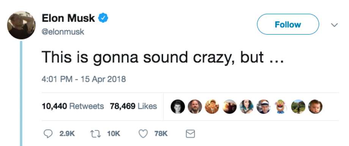Share tweet via envelope message icon
The image size is (349, 146).
[190, 134]
